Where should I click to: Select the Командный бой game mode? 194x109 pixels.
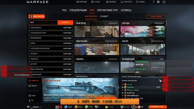tap(51, 33)
